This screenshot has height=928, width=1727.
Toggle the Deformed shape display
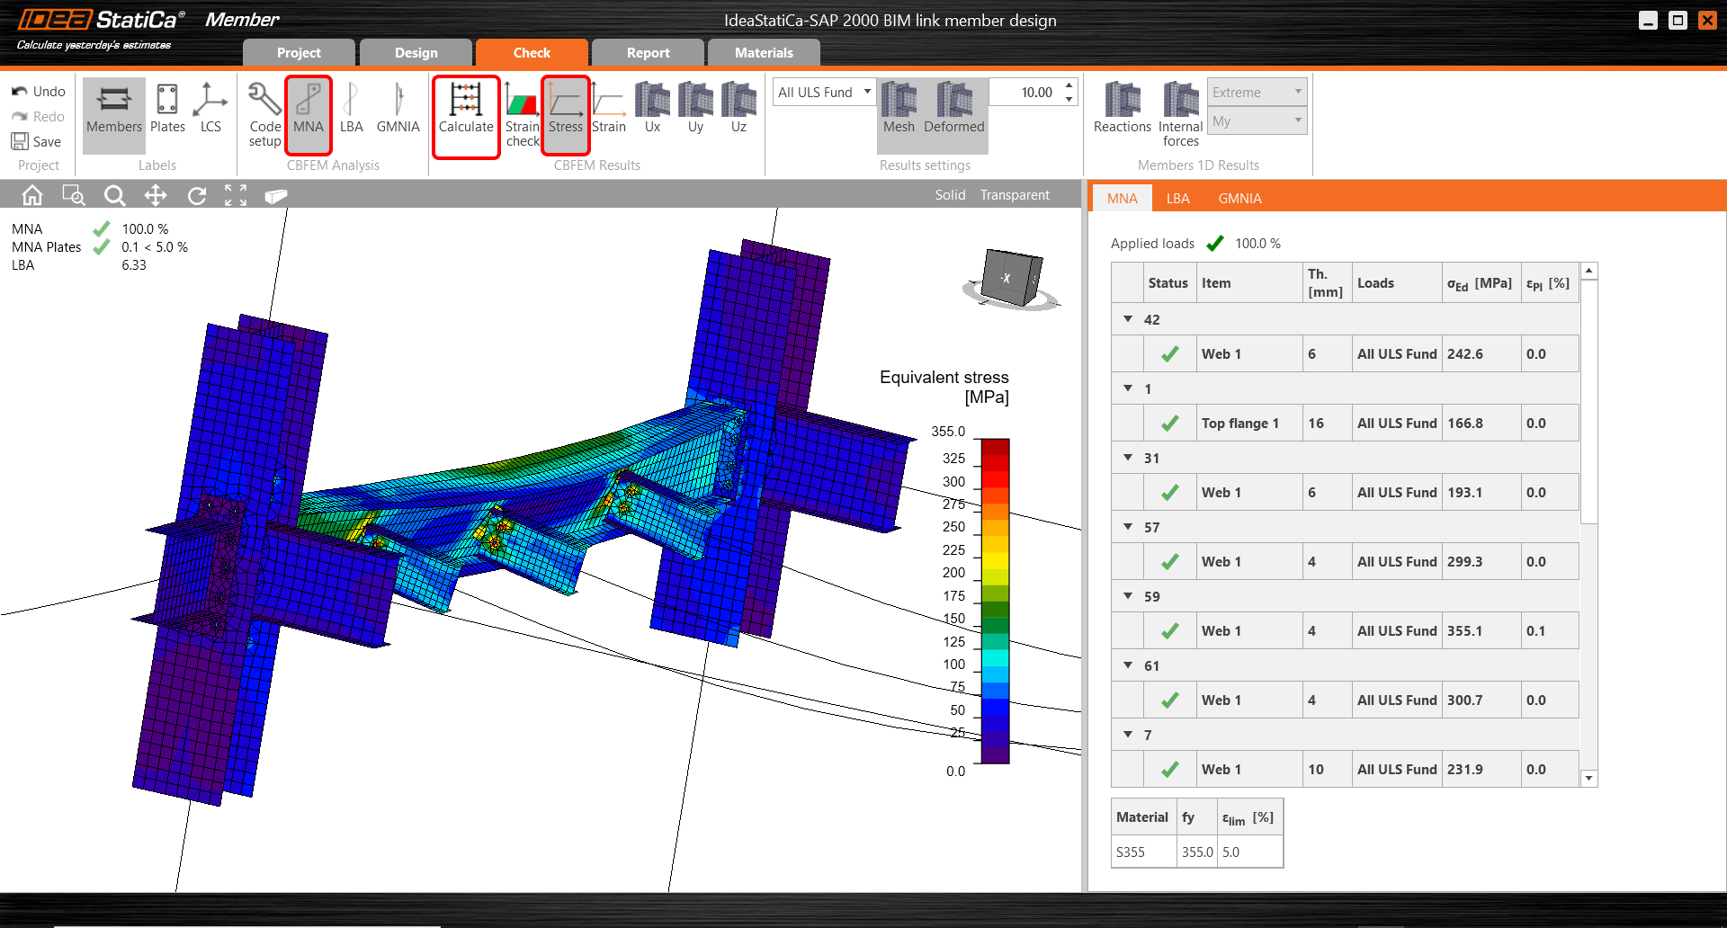pos(953,115)
